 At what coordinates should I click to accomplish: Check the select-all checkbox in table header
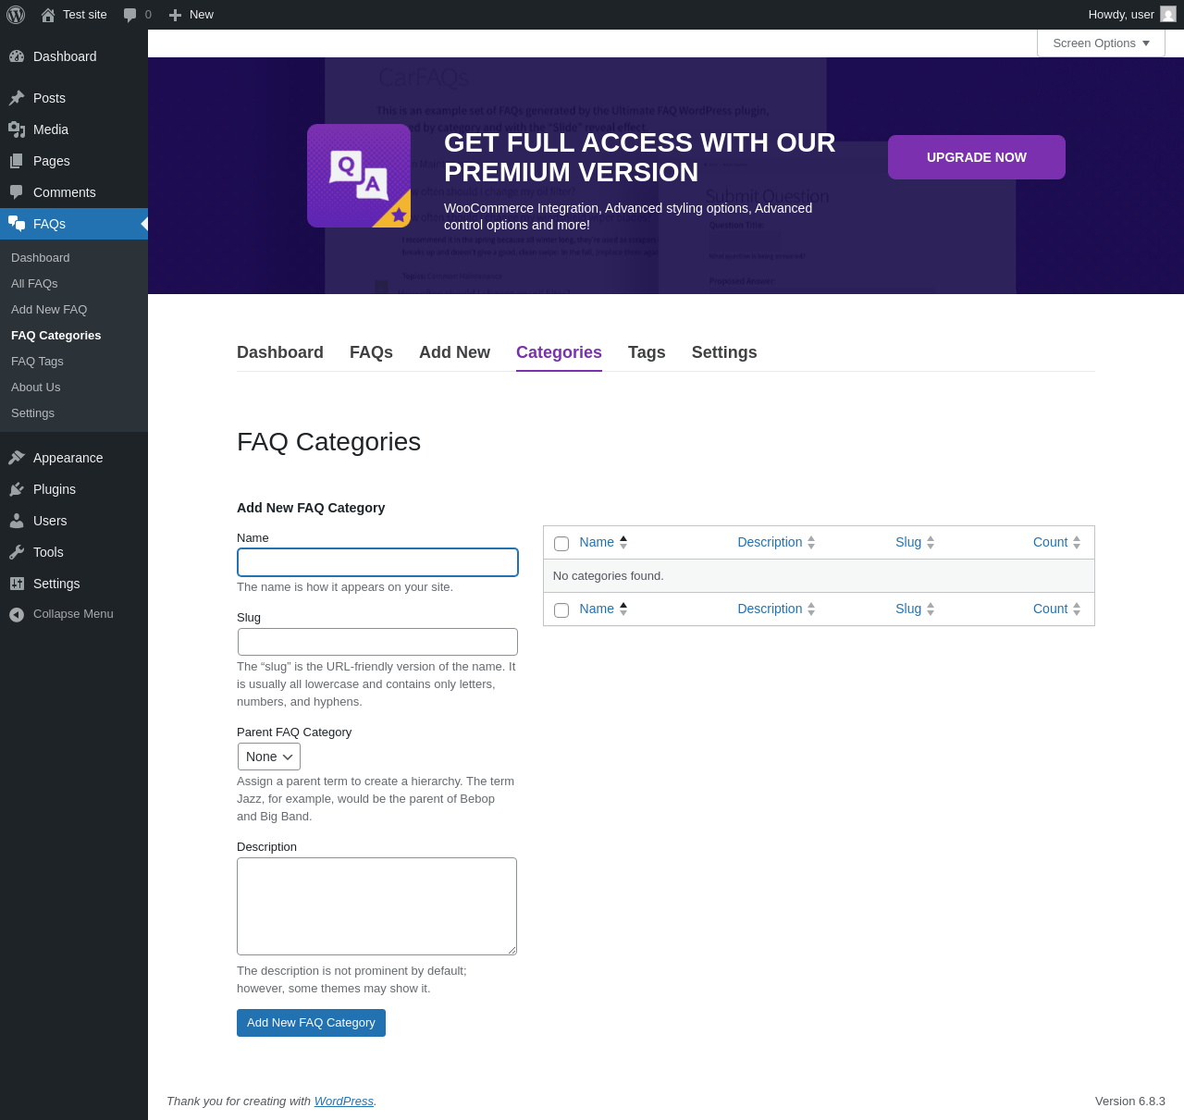pyautogui.click(x=561, y=543)
